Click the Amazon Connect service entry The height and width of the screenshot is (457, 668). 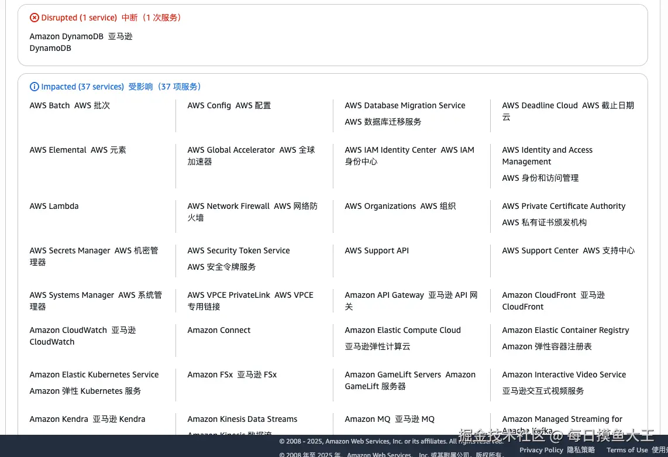click(219, 331)
